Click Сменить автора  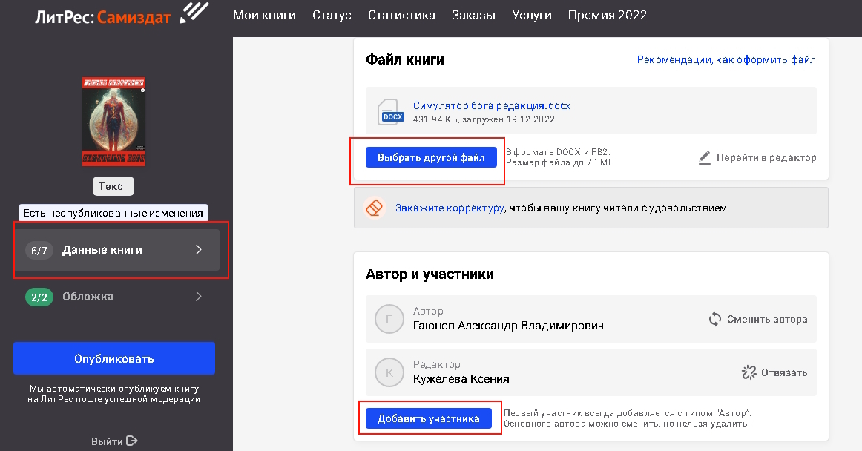tap(767, 319)
